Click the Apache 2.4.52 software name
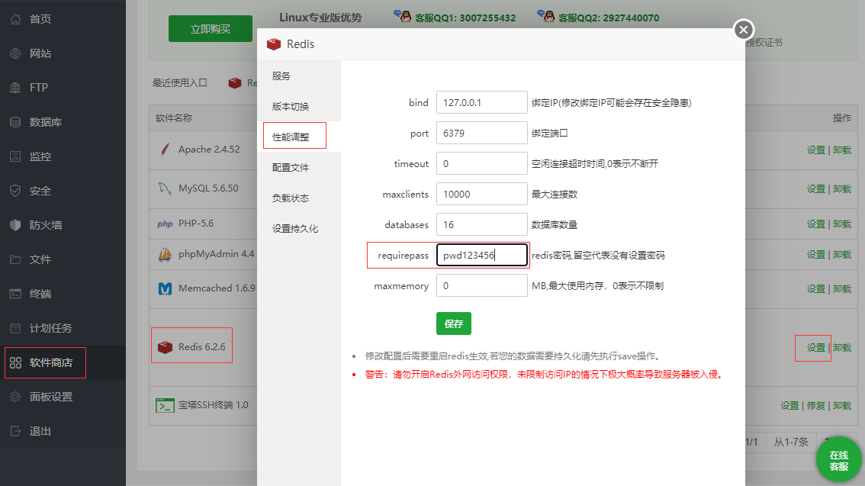Viewport: 865px width, 486px height. coord(209,150)
